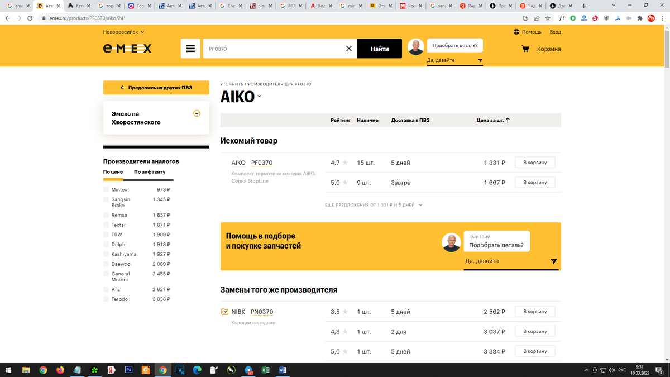The width and height of the screenshot is (670, 377).
Task: Click the browser address bar
Action: [x=279, y=18]
